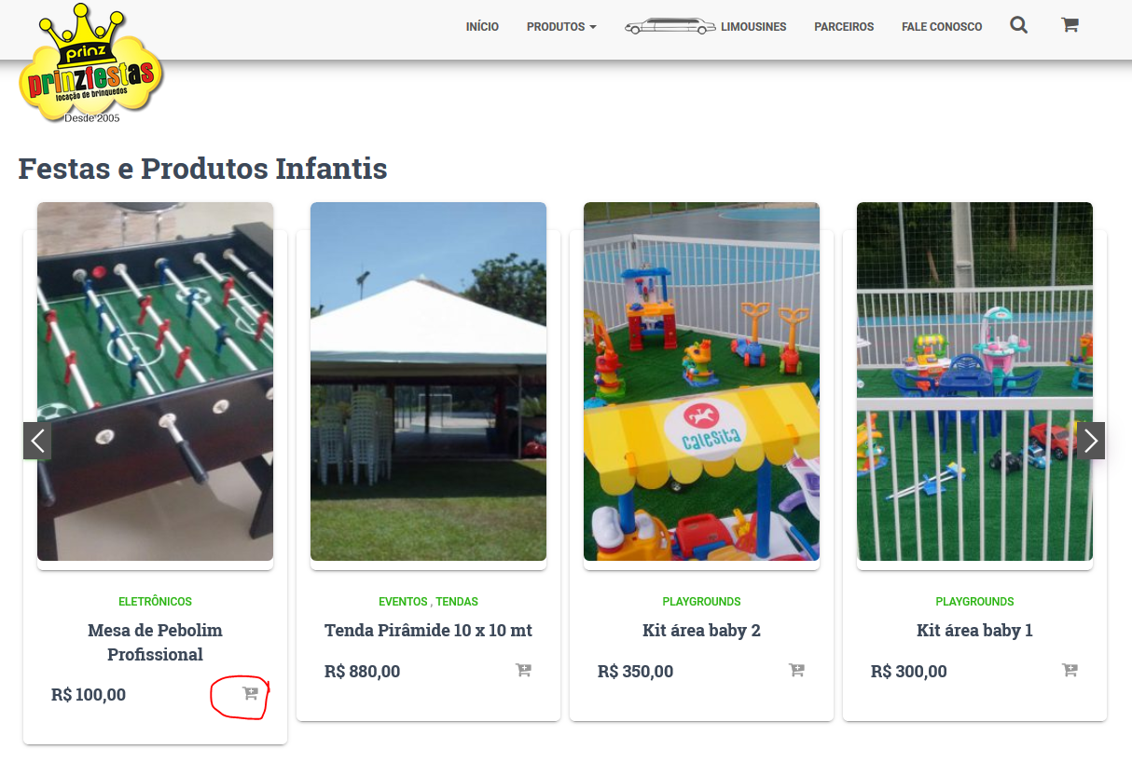Open the Parceiros menu item
This screenshot has width=1132, height=763.
pyautogui.click(x=844, y=27)
